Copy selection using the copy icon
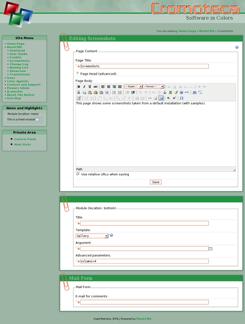Screen dimensions: 245x324 [84, 92]
